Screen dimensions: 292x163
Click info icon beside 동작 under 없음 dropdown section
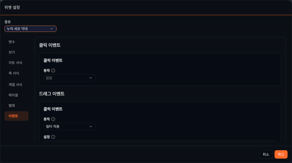click(x=53, y=71)
